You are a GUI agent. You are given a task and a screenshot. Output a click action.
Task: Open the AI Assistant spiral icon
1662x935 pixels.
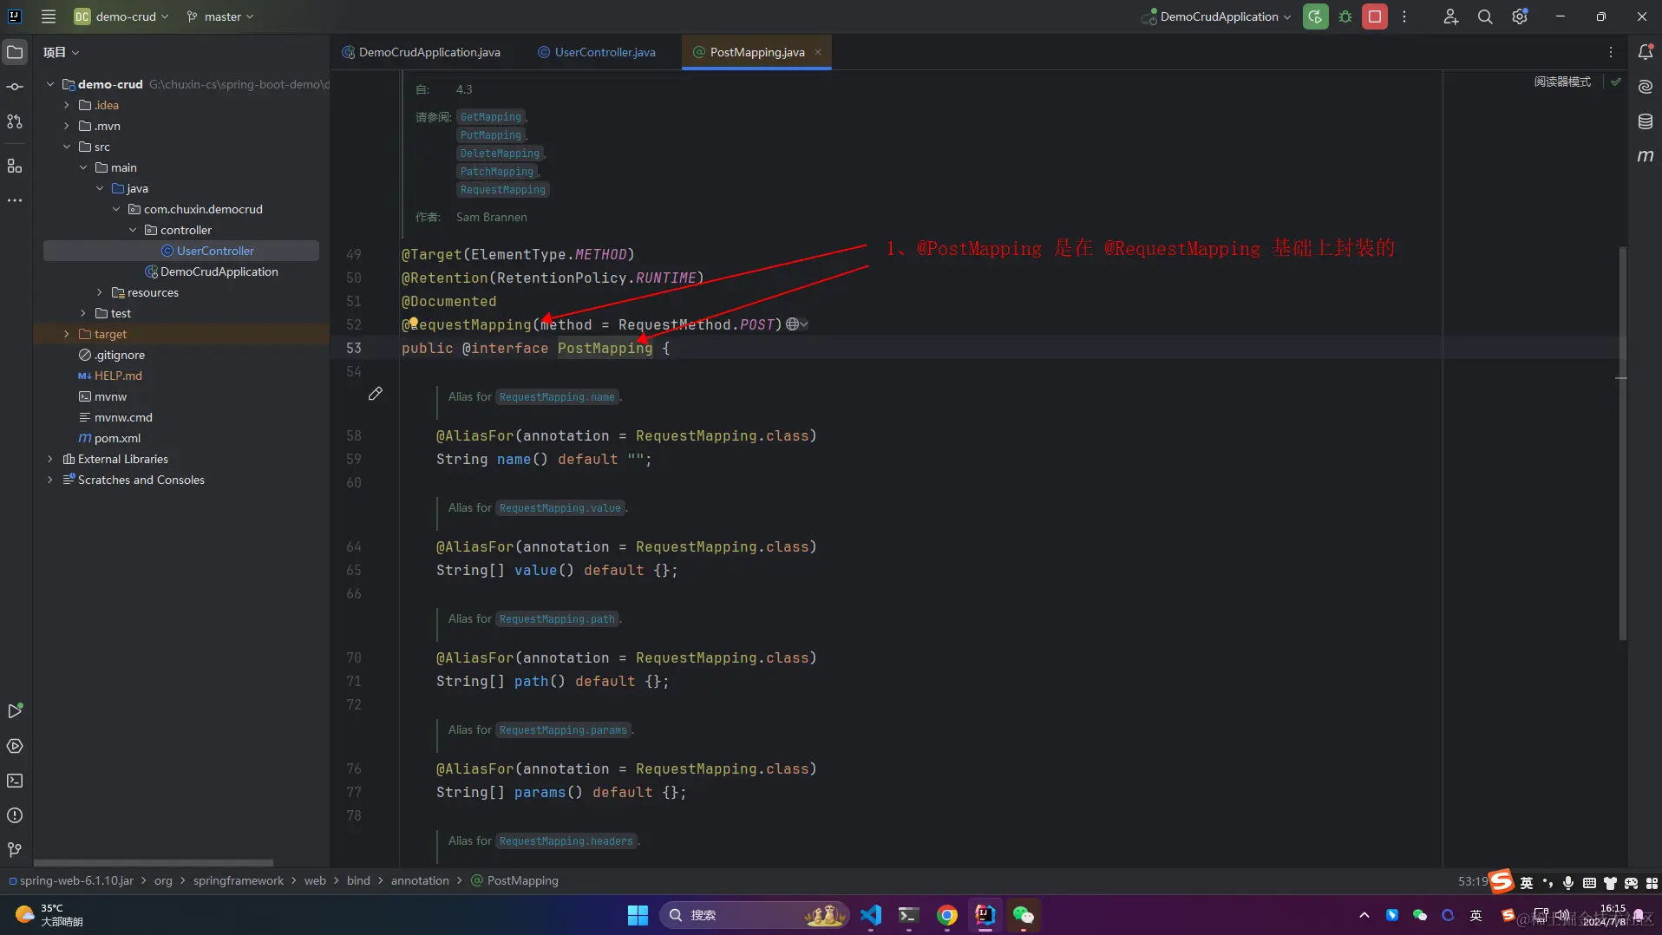point(1646,87)
